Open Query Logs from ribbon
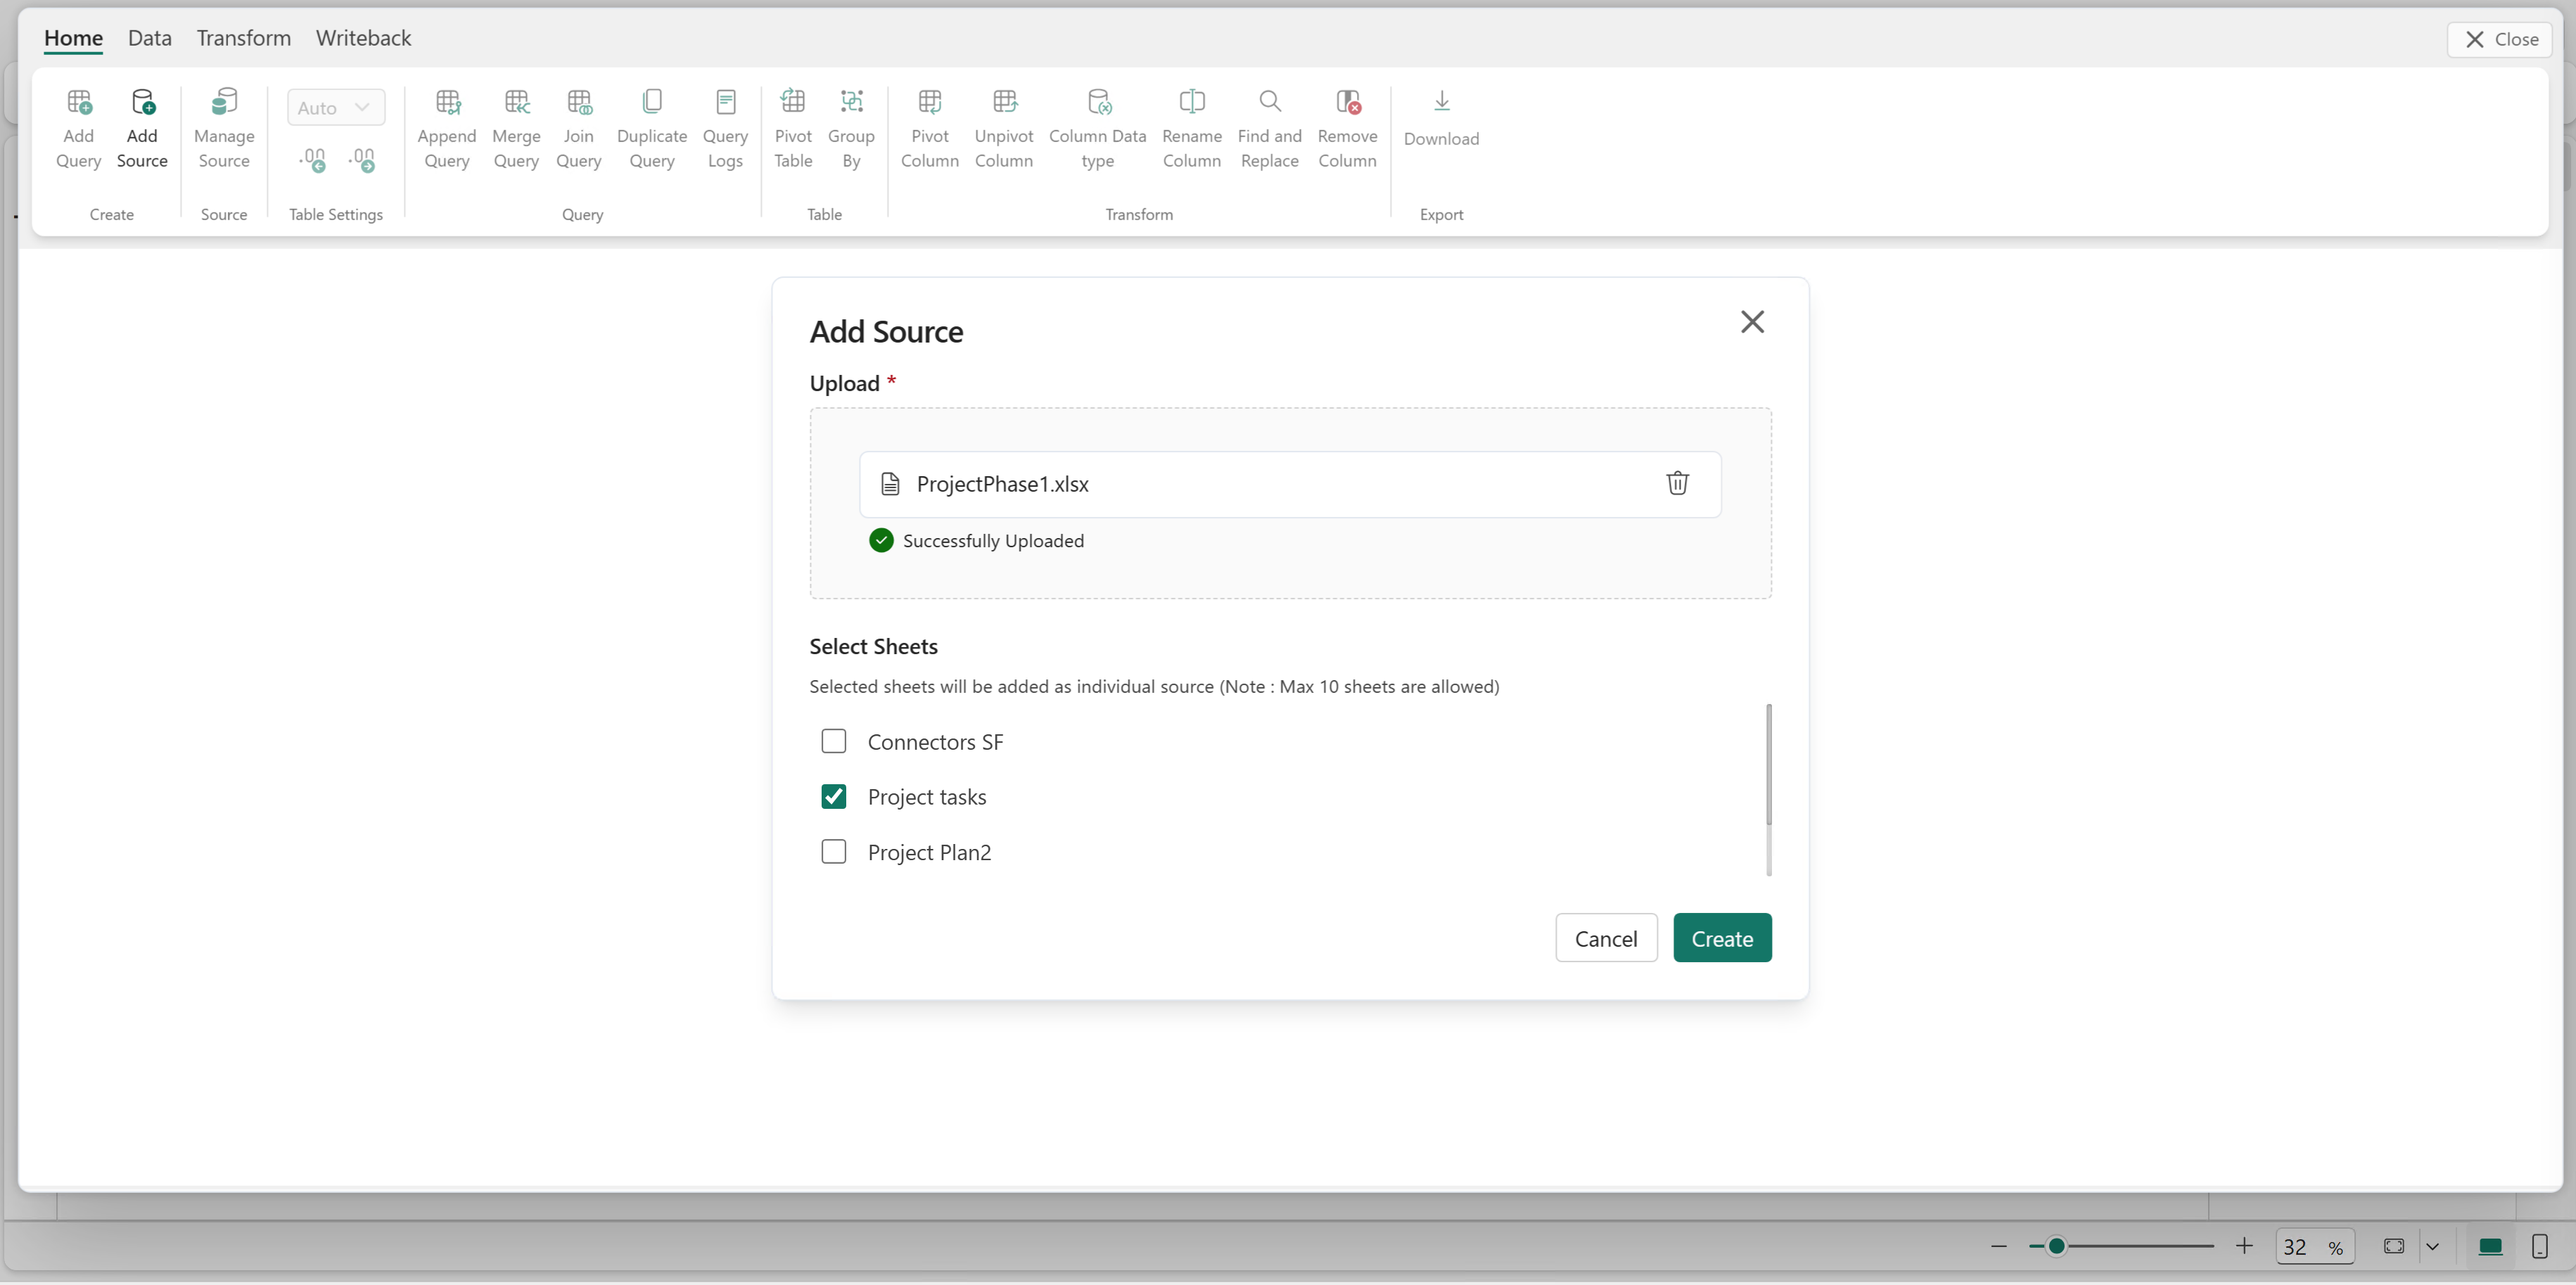The height and width of the screenshot is (1285, 2576). [x=725, y=103]
